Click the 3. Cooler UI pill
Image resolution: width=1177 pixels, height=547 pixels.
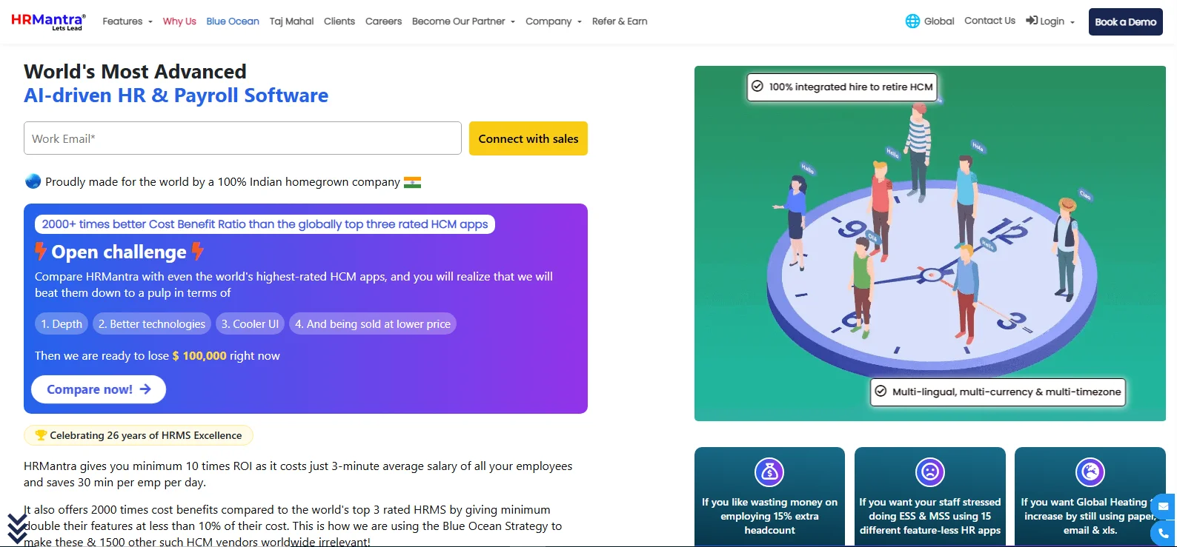tap(250, 323)
